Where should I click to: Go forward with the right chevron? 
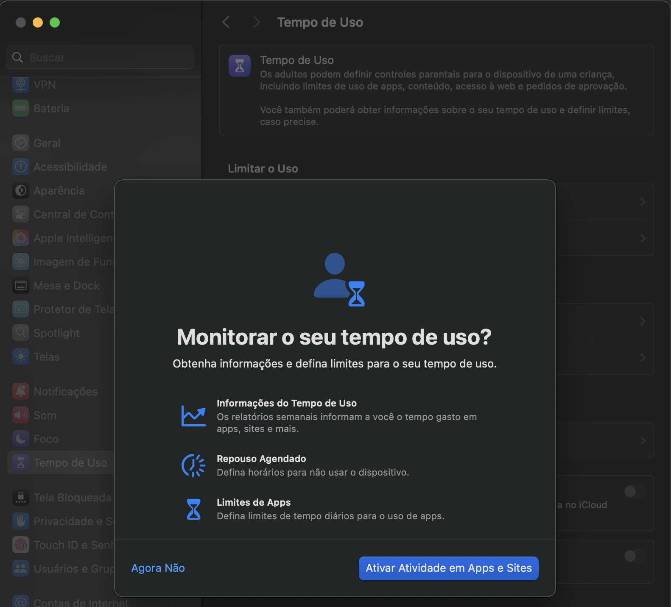click(x=256, y=22)
